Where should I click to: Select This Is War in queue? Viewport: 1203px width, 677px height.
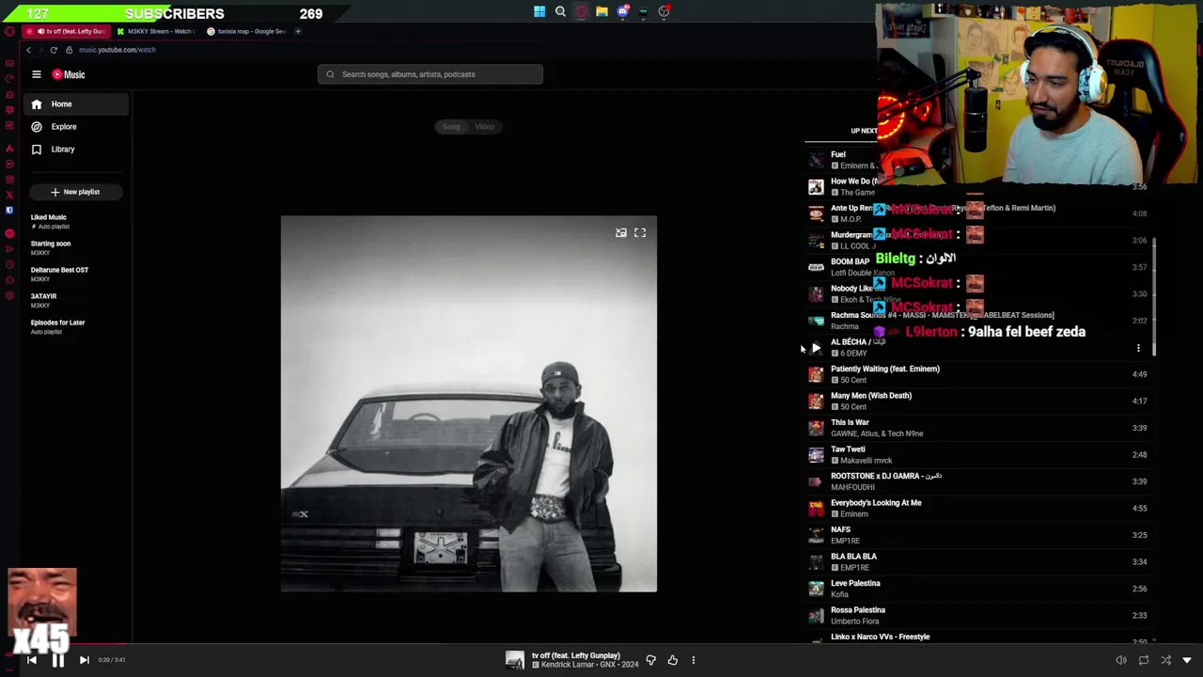point(979,428)
